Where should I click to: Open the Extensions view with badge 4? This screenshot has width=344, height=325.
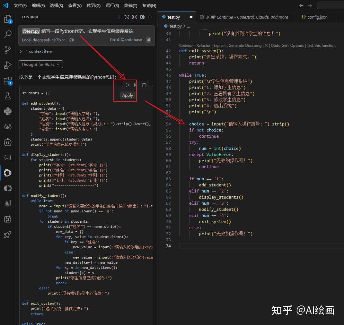[8, 81]
